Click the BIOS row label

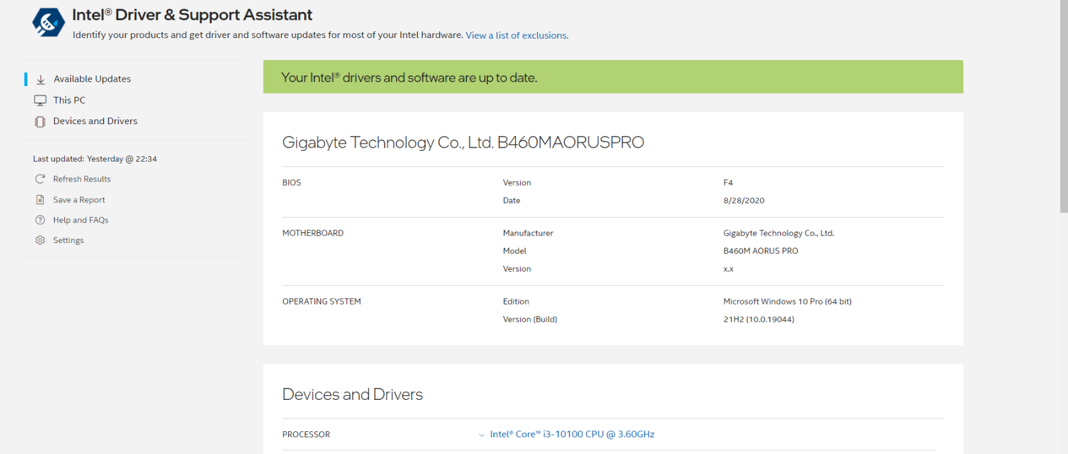pos(292,182)
